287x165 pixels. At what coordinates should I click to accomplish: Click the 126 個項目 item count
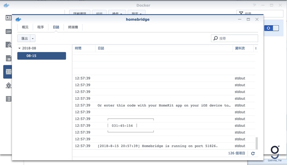[x=237, y=153]
